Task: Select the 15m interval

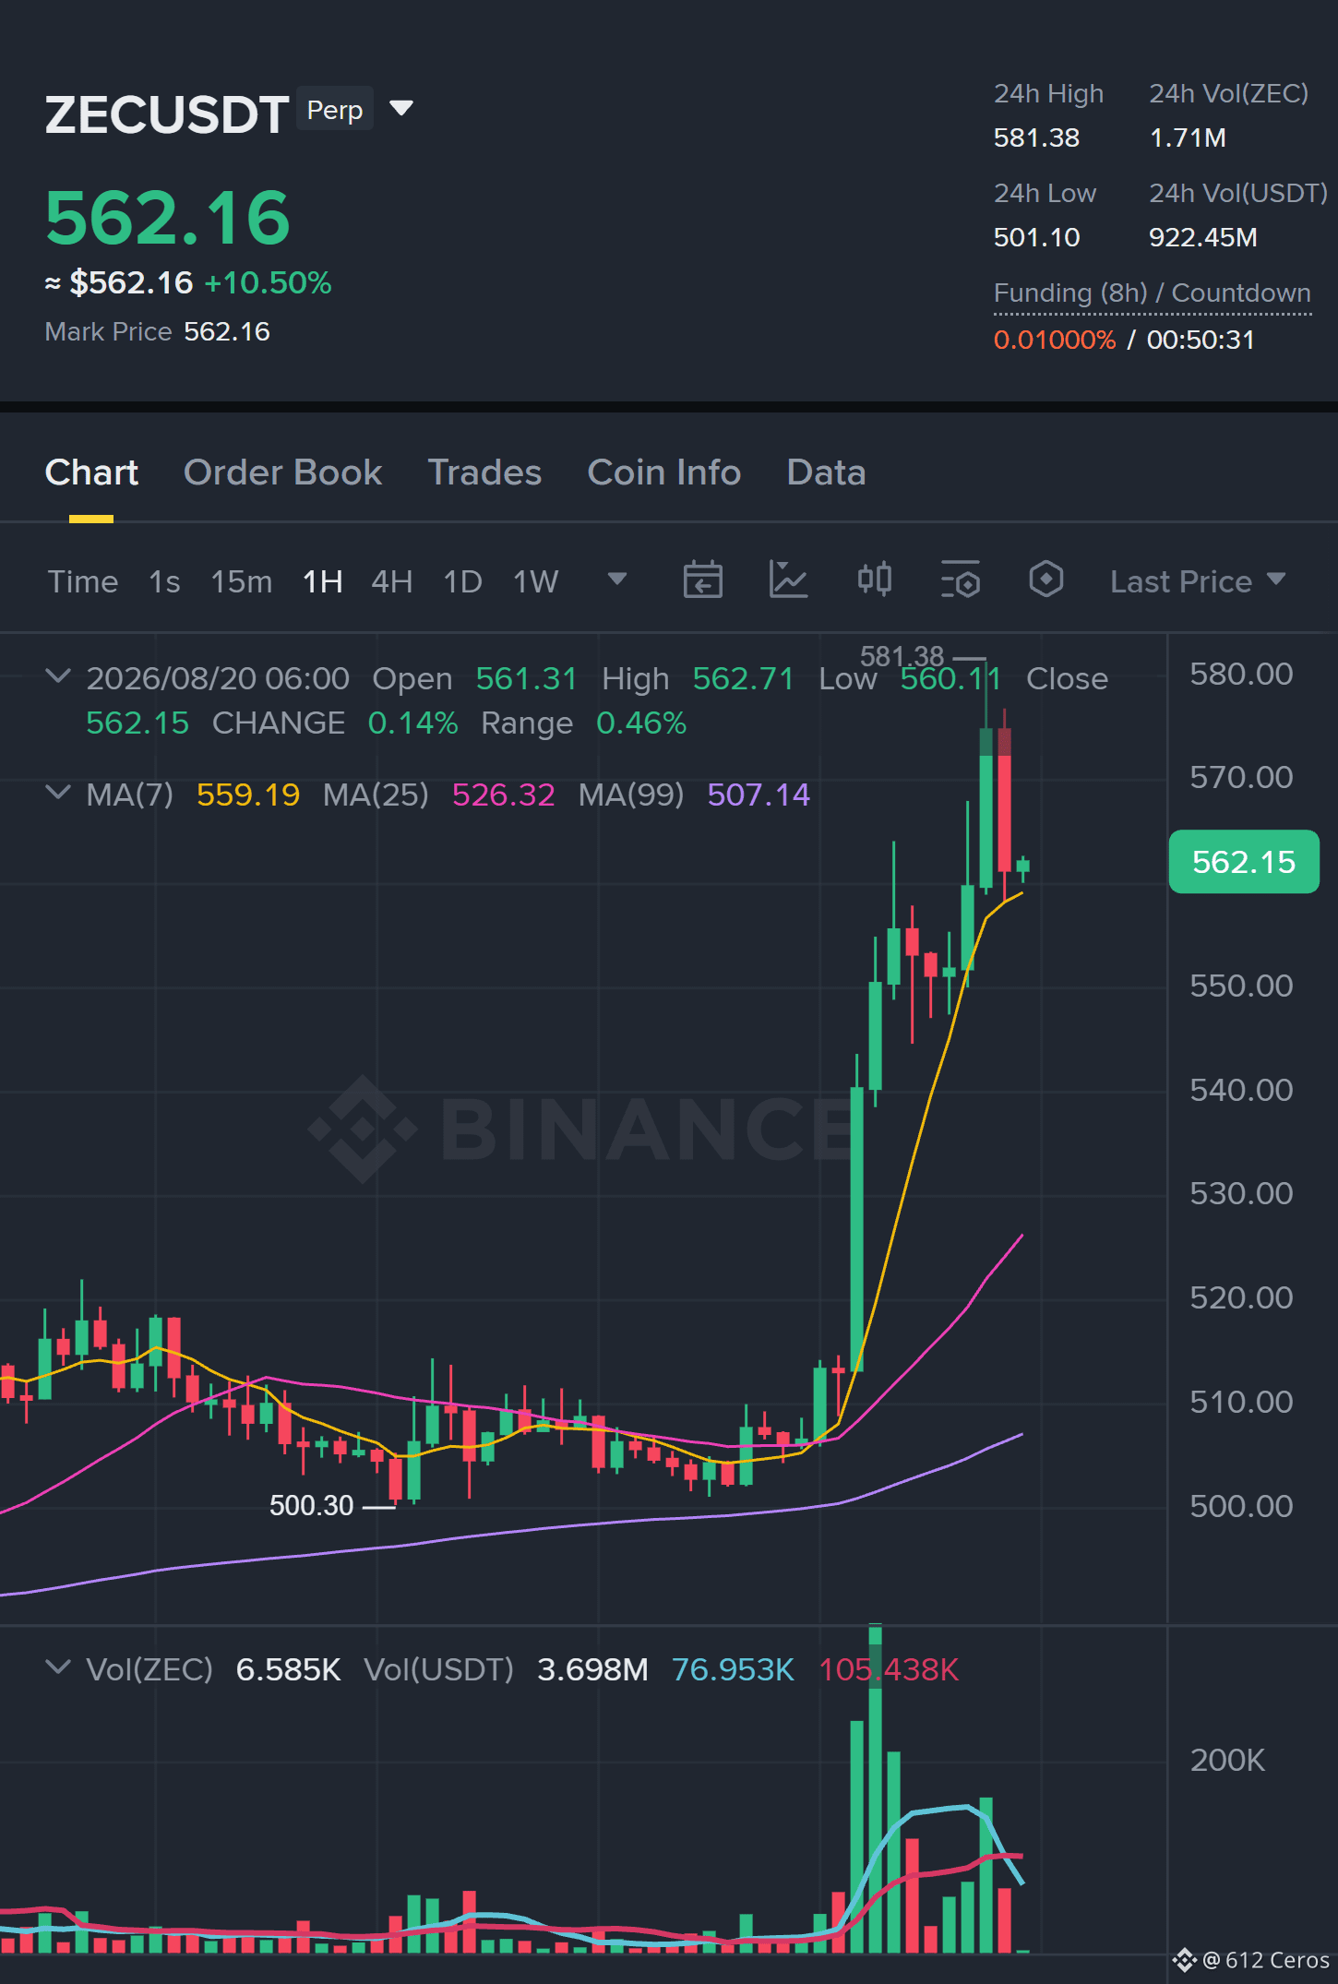Action: (x=242, y=581)
